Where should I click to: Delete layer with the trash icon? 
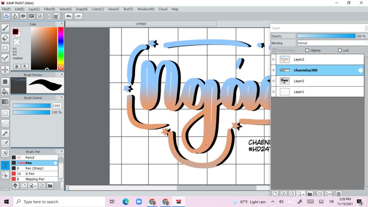339,194
